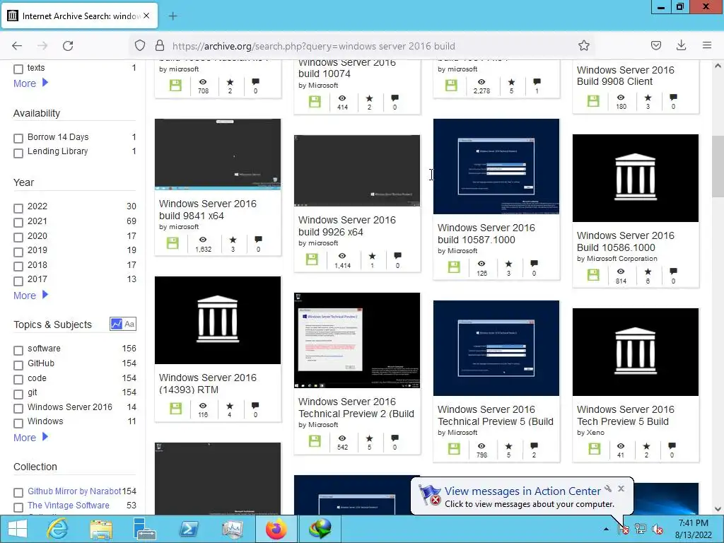
Task: Click the star icon on Technical Preview 2 card
Action: [369, 438]
